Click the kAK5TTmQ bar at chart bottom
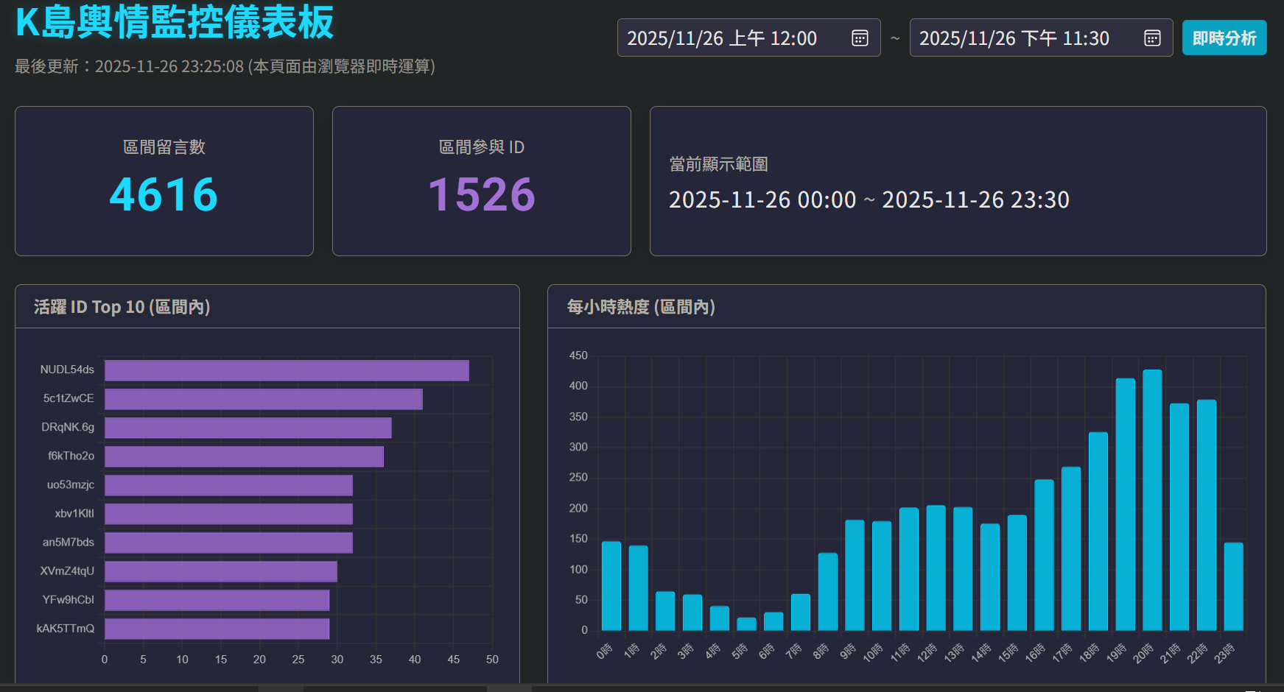The image size is (1284, 692). 217,629
